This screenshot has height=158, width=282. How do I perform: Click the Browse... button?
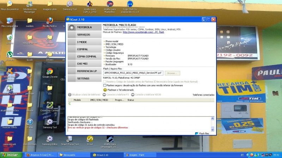tap(172, 73)
